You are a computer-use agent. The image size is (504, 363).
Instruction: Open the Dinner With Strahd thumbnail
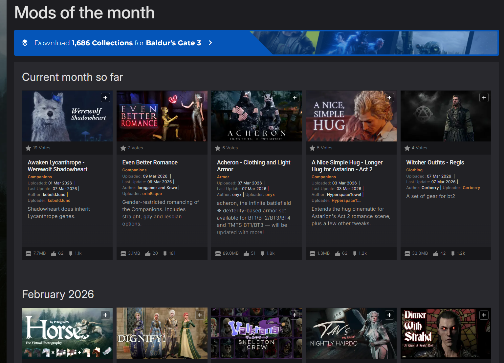pos(446,333)
